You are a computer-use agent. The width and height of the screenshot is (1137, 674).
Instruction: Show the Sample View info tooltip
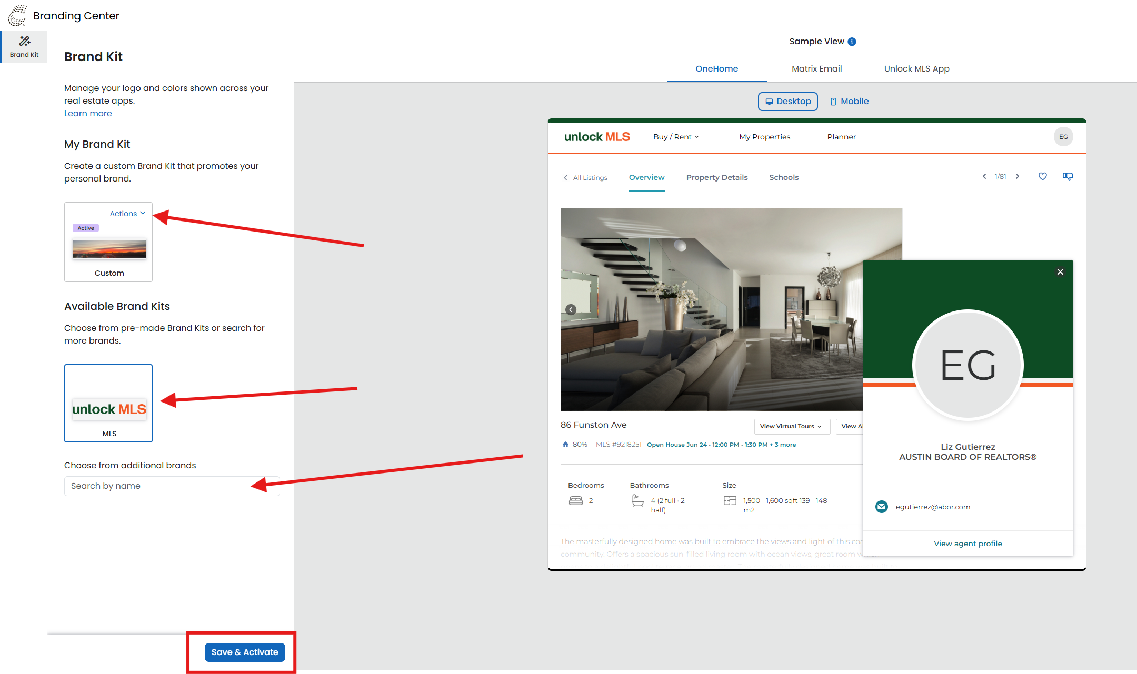click(852, 42)
